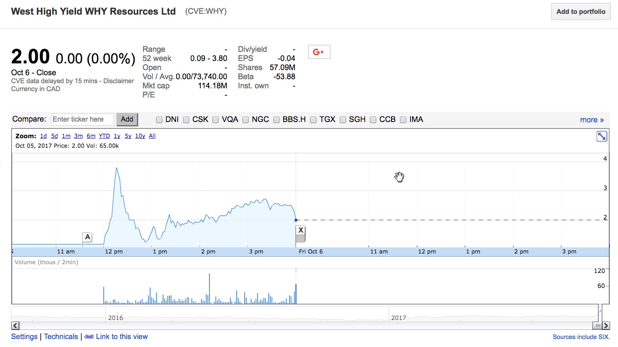Show All time zoom range
Image resolution: width=618 pixels, height=347 pixels.
(152, 136)
